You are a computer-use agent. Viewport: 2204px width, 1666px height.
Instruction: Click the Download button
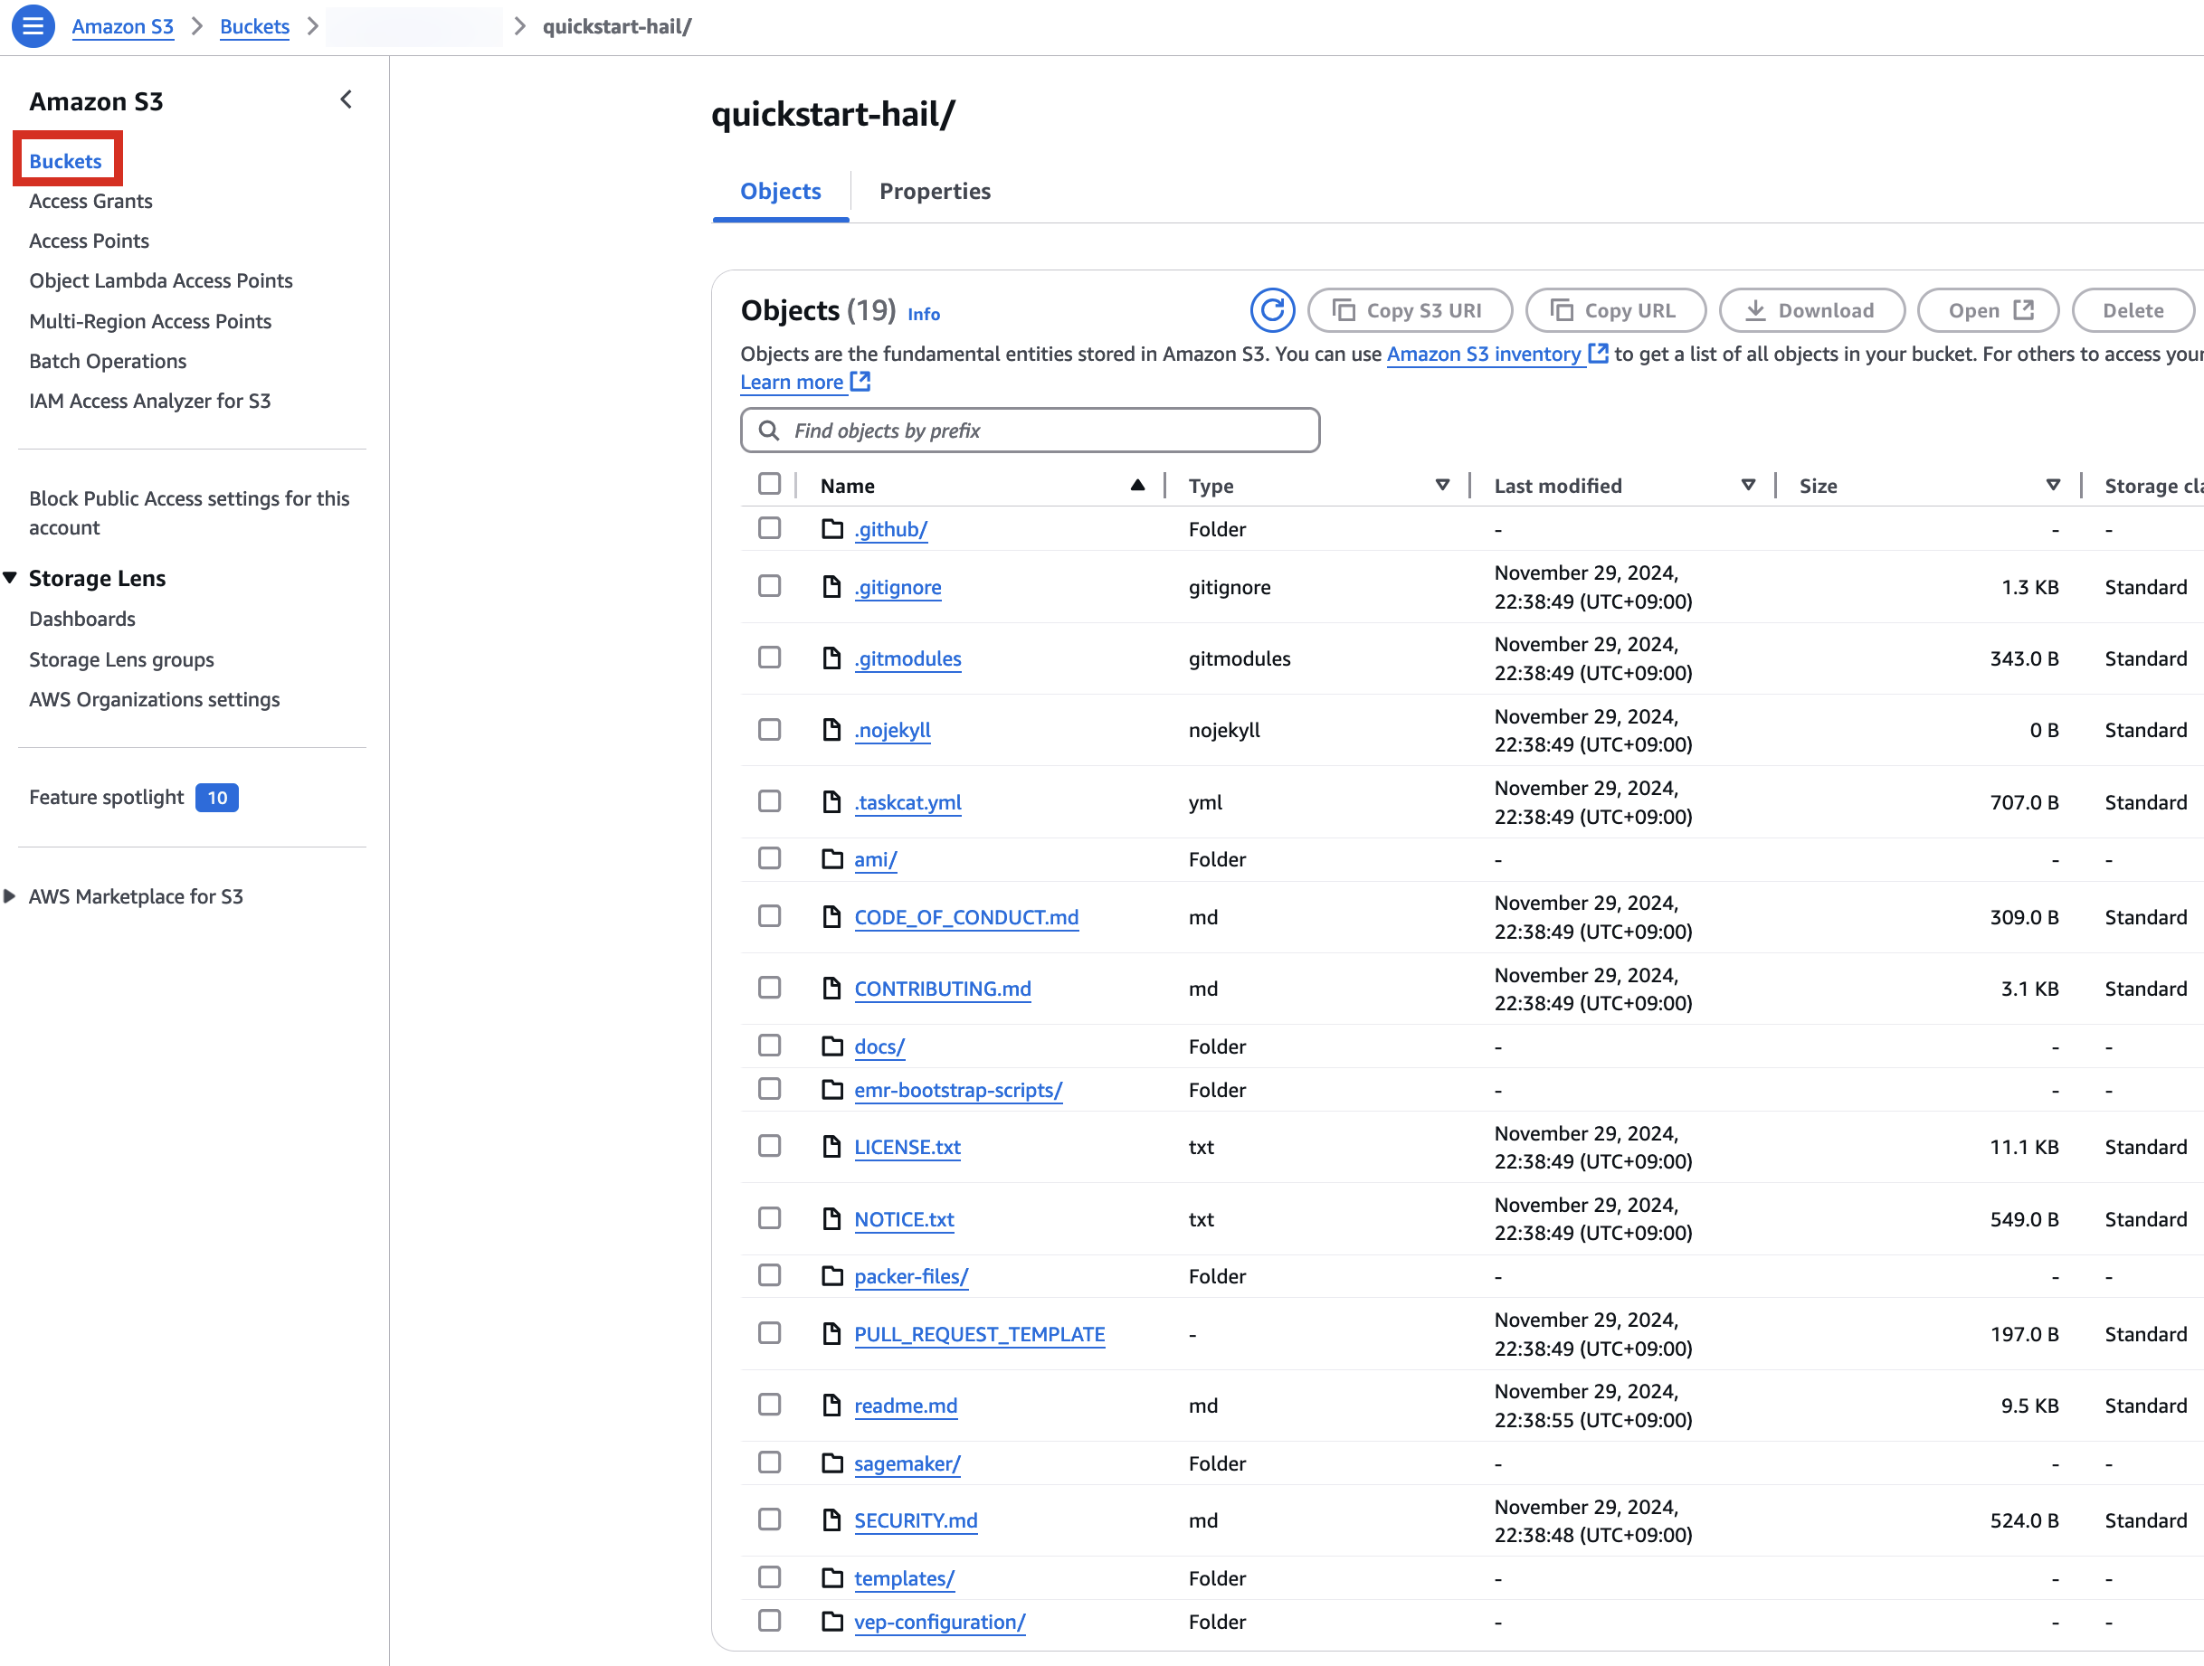click(1812, 311)
